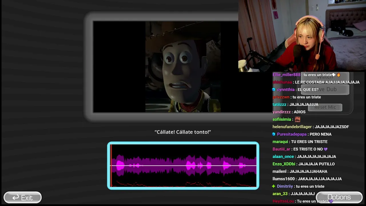Image resolution: width=366 pixels, height=206 pixels.
Task: Click the Reset Mic button
Action: pos(325,107)
